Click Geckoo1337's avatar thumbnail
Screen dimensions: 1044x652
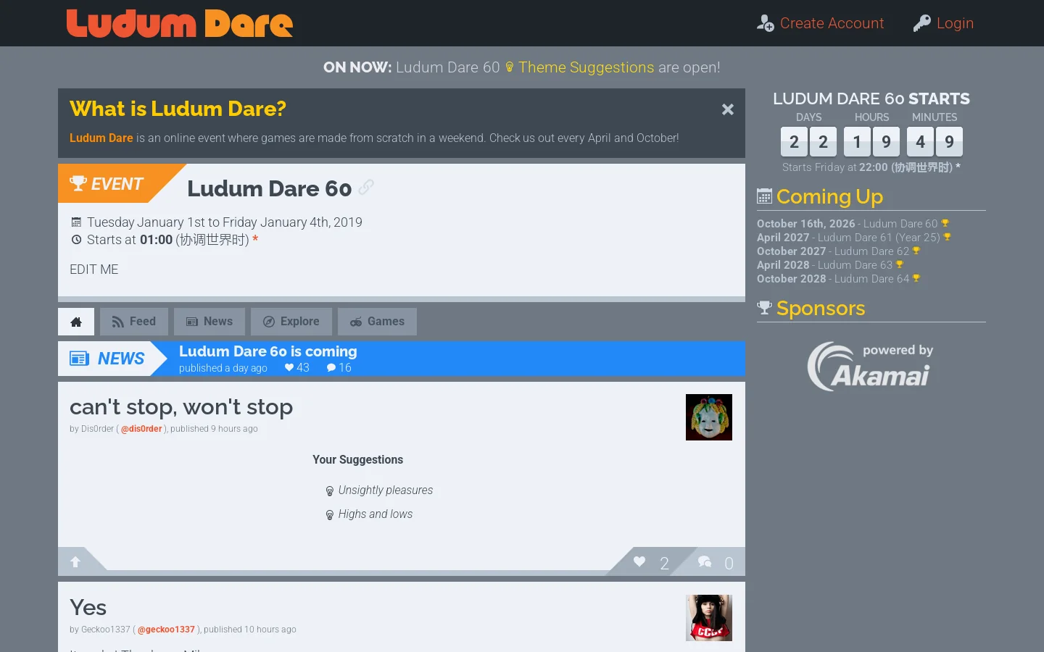(x=709, y=618)
